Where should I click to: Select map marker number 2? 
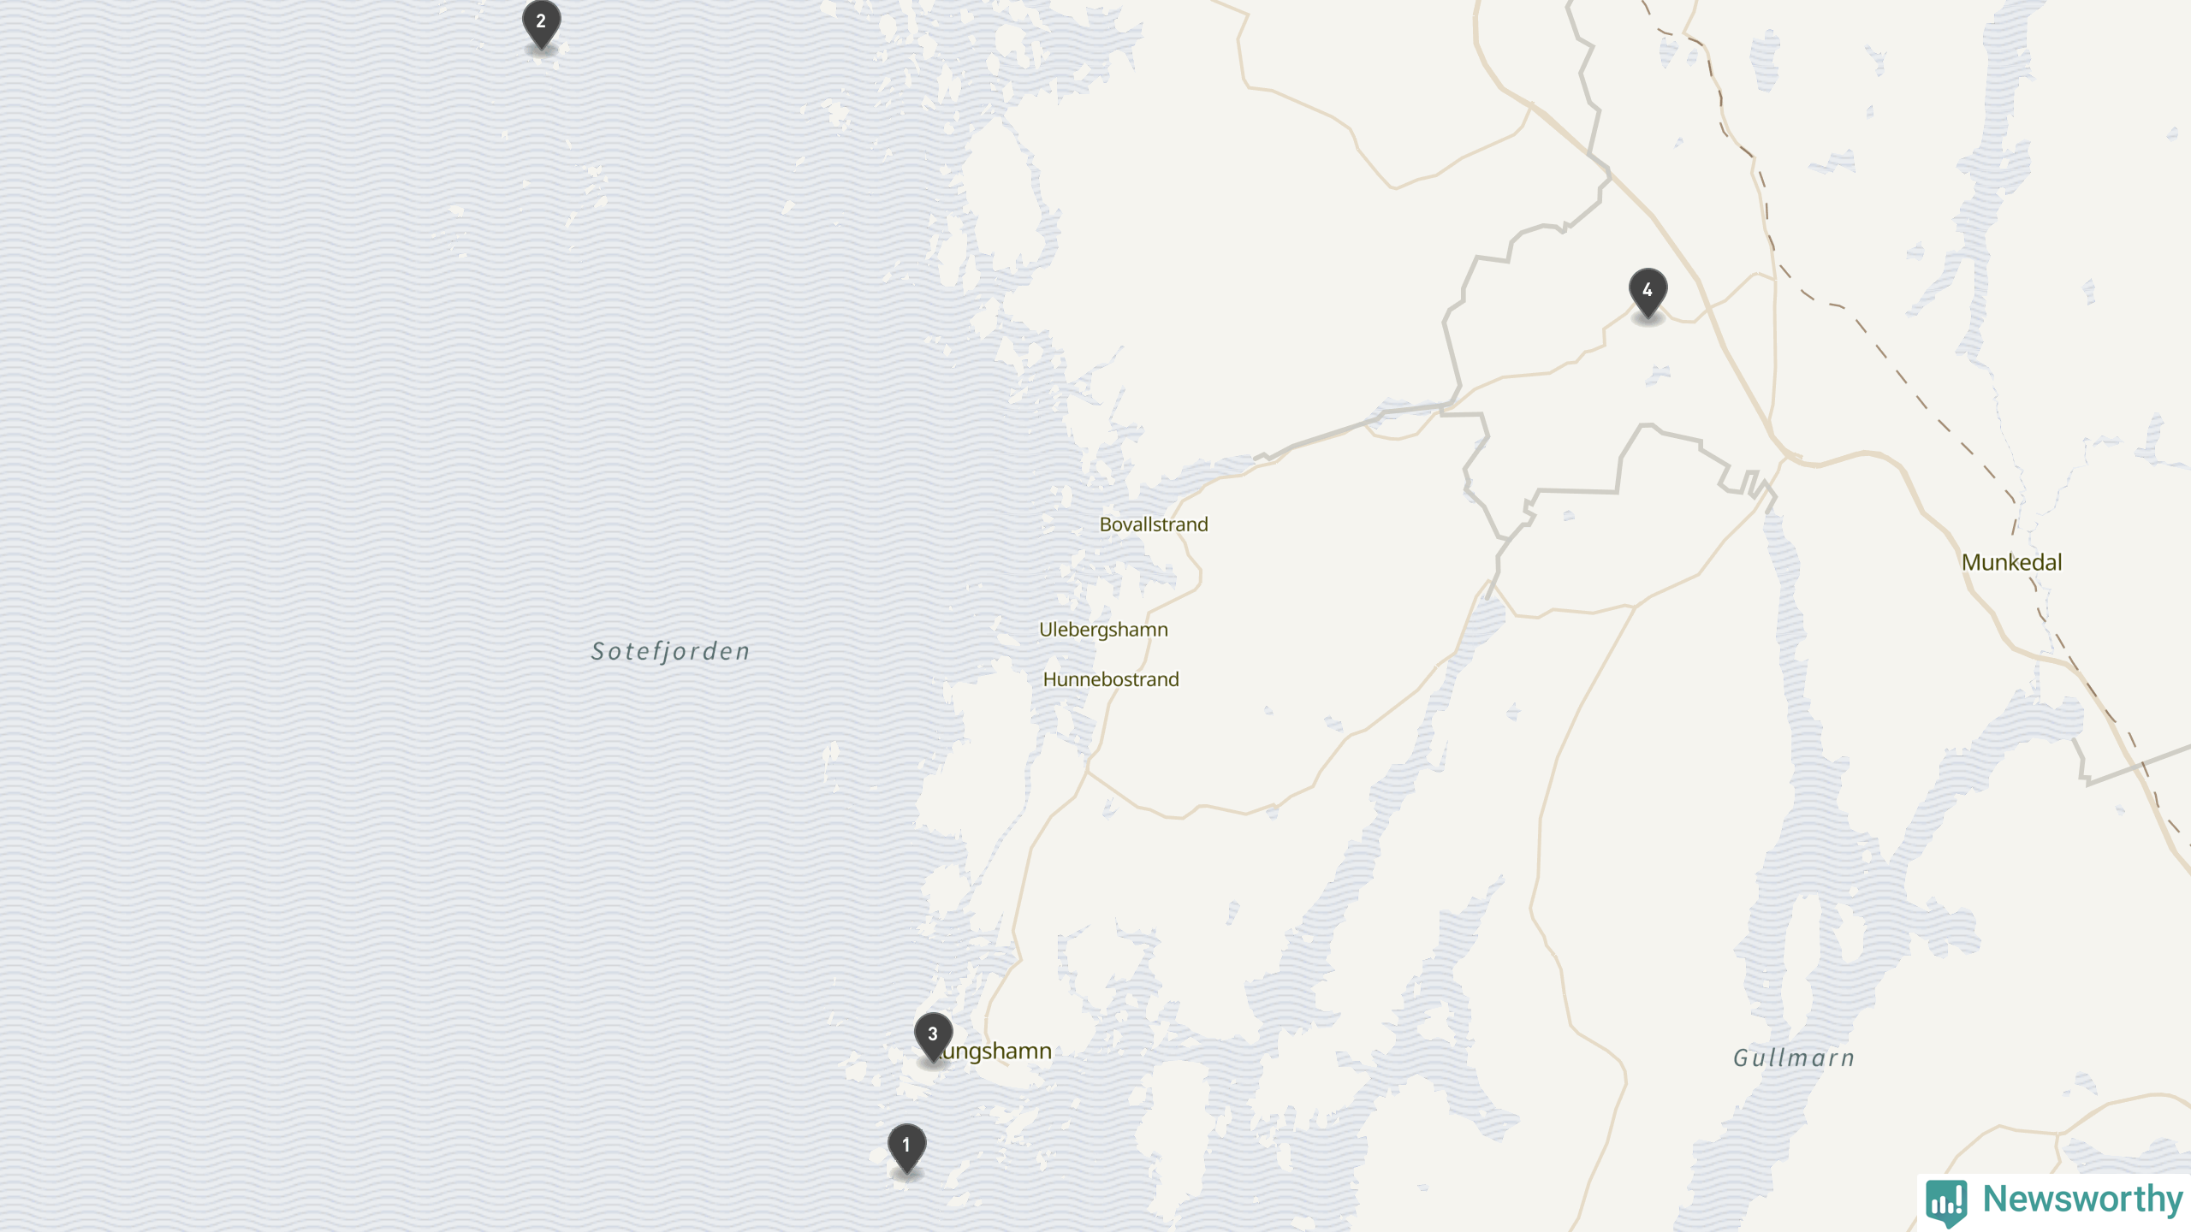click(x=541, y=24)
